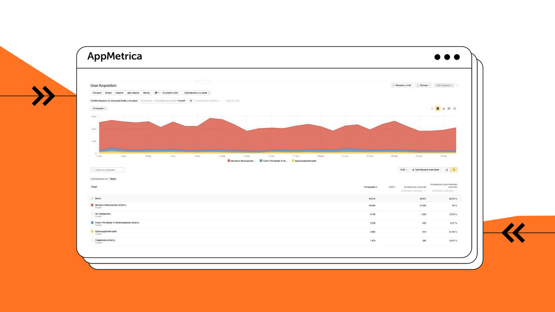Click the 90 216 total installs value
The width and height of the screenshot is (555, 312).
pyautogui.click(x=372, y=198)
